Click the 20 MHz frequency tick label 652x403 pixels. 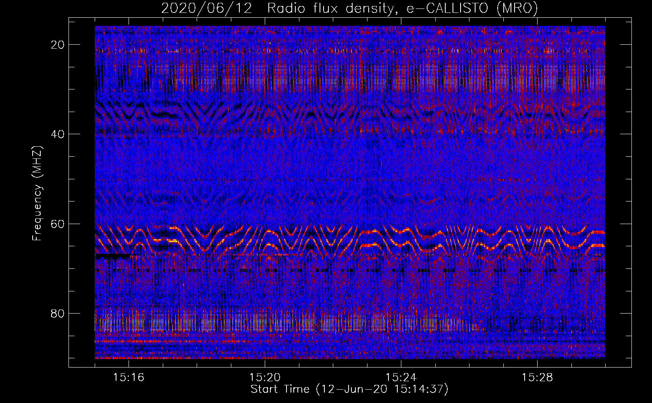(x=58, y=45)
